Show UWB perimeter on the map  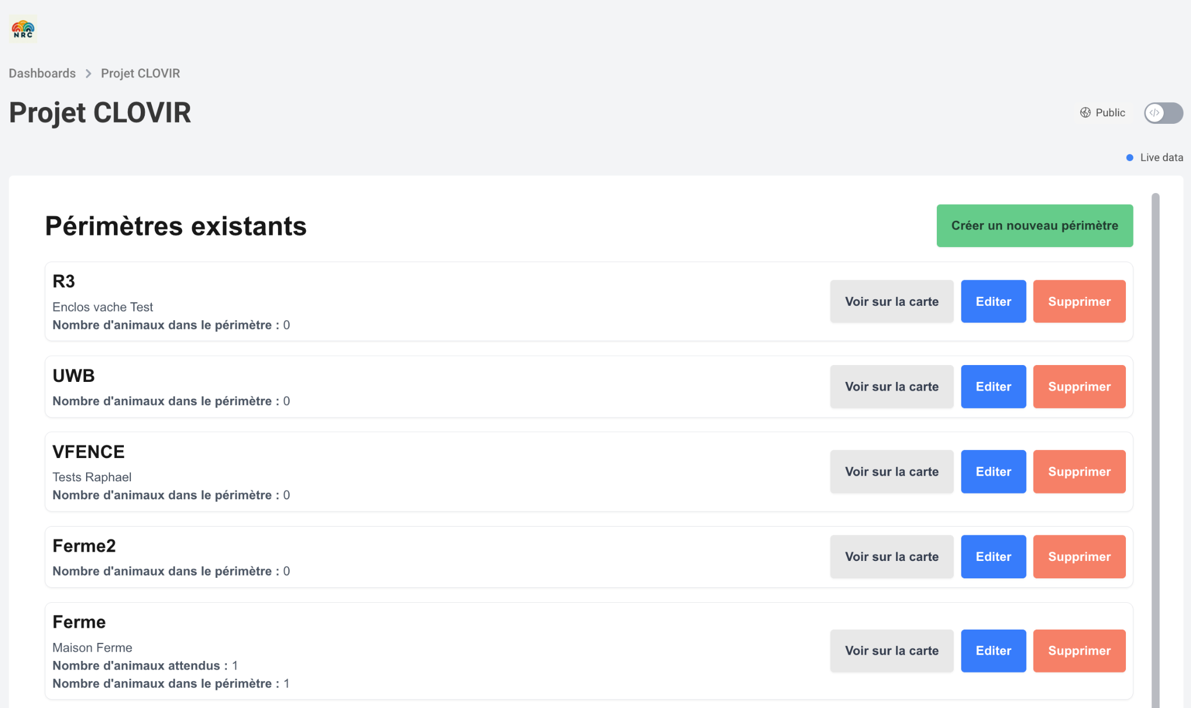[891, 387]
